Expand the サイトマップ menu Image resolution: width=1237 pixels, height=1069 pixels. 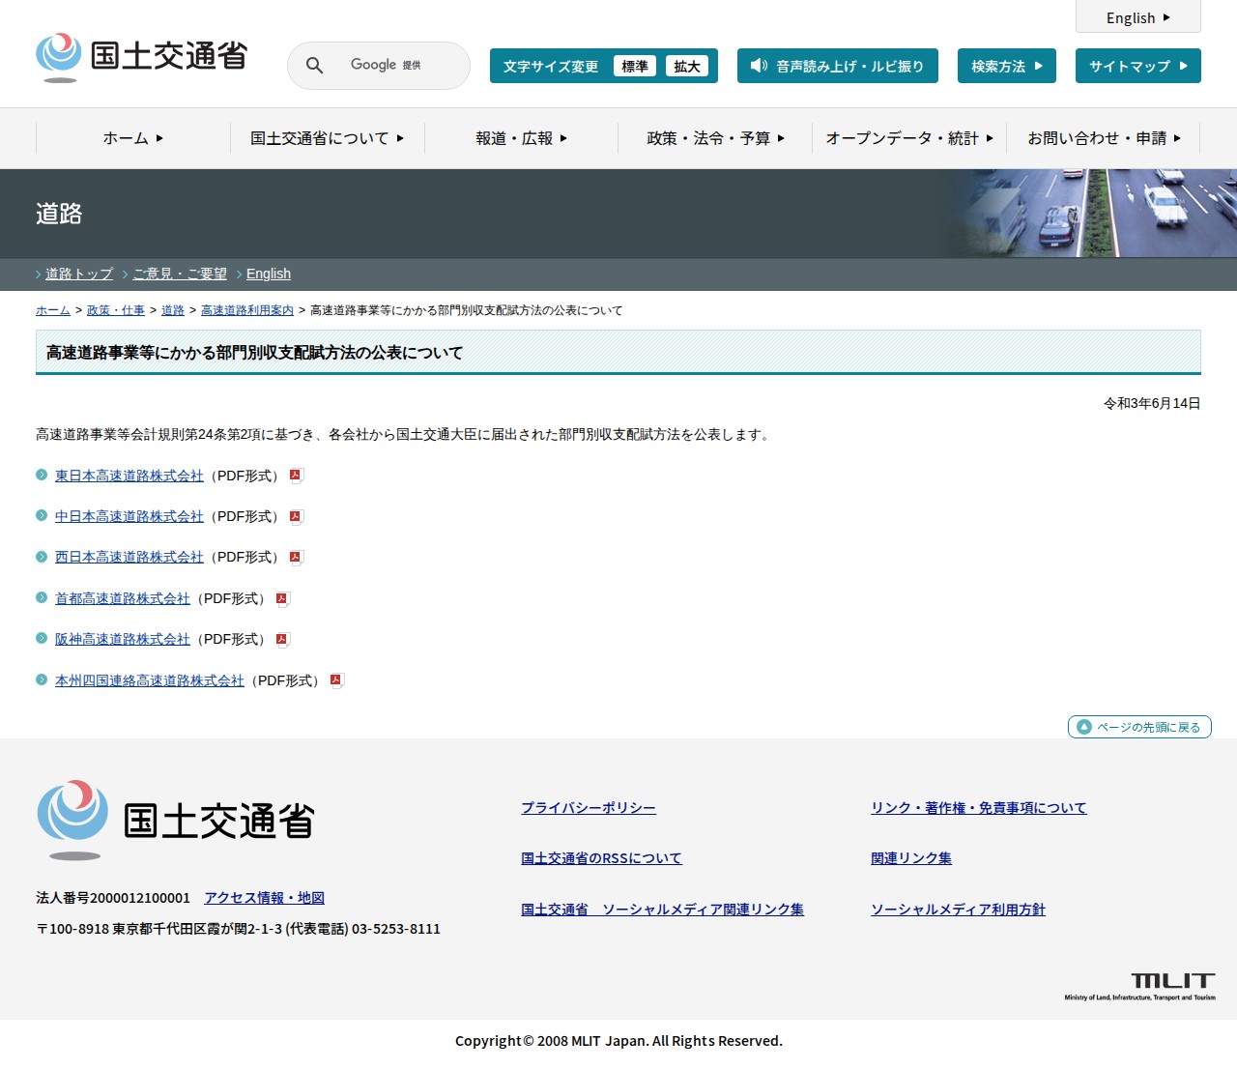[x=1137, y=66]
